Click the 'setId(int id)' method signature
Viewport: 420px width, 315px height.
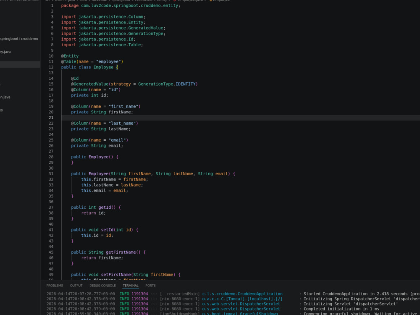coord(117,230)
